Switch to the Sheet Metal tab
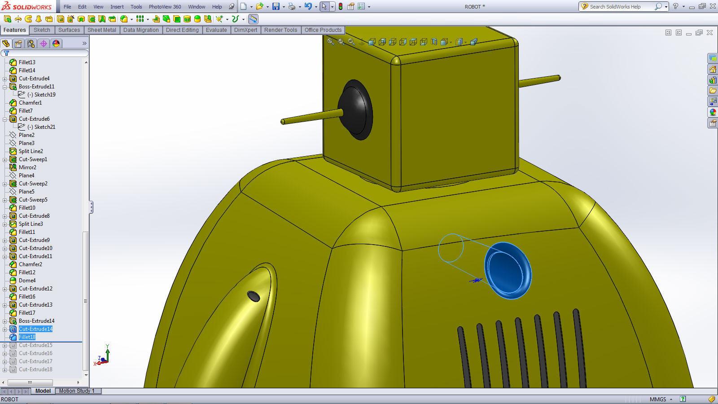The image size is (718, 404). (x=102, y=30)
